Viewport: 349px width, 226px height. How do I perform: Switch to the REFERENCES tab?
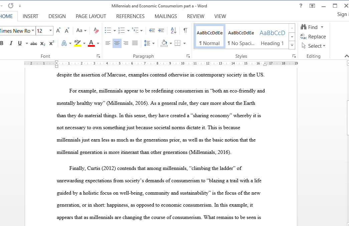coord(131,16)
